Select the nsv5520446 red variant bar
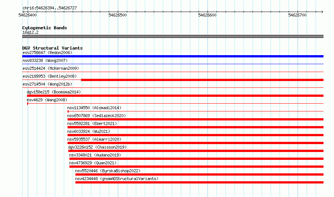Screen dimensions: 334x197 [x=199, y=174]
